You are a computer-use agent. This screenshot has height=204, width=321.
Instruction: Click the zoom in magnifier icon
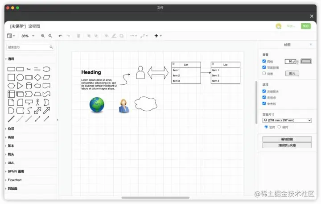(x=43, y=36)
